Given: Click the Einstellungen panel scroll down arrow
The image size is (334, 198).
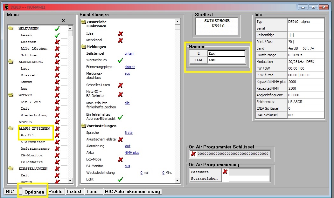Looking at the screenshot, I should pyautogui.click(x=177, y=181).
